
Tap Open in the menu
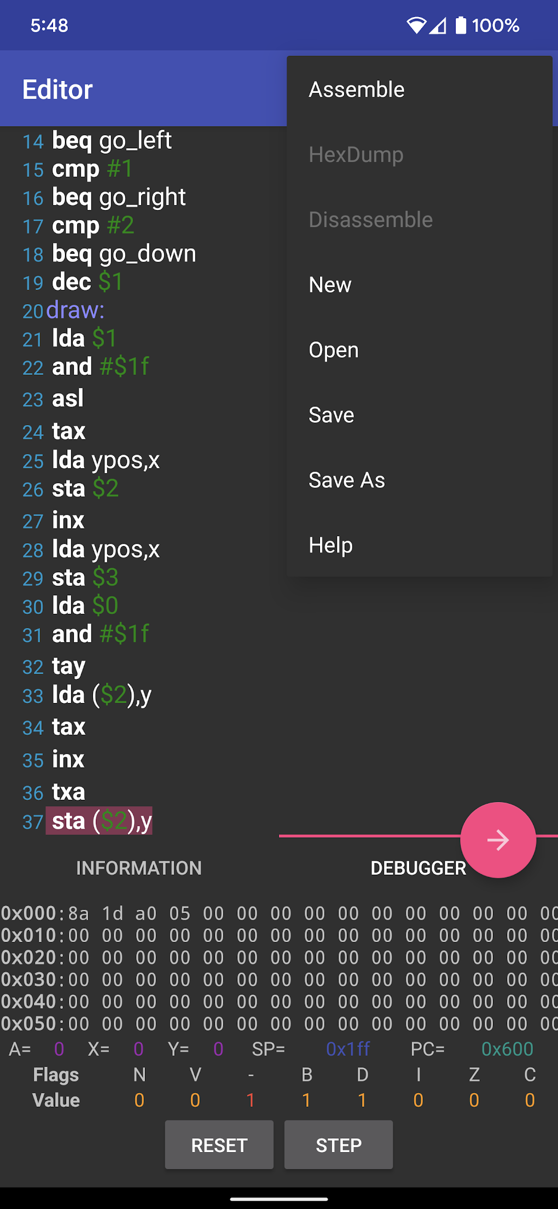click(334, 350)
